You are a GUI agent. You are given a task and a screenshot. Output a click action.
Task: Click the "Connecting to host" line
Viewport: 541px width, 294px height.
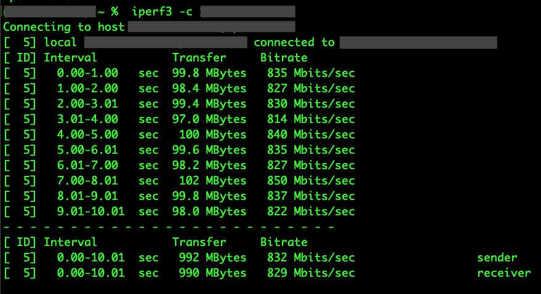(x=64, y=26)
